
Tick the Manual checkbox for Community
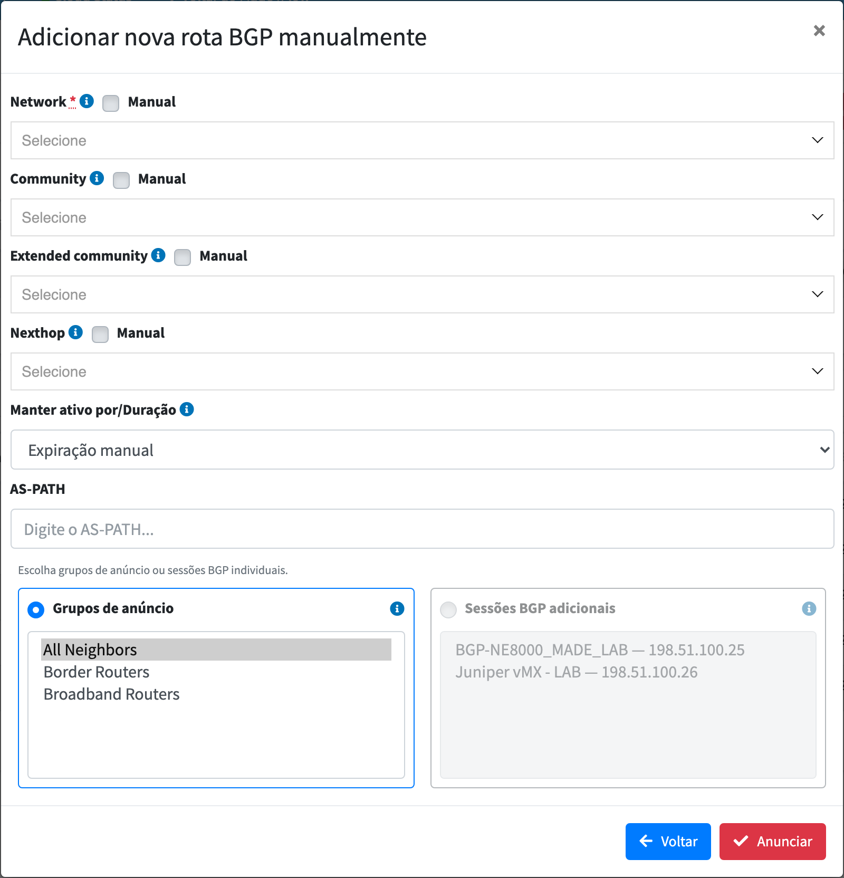point(121,180)
